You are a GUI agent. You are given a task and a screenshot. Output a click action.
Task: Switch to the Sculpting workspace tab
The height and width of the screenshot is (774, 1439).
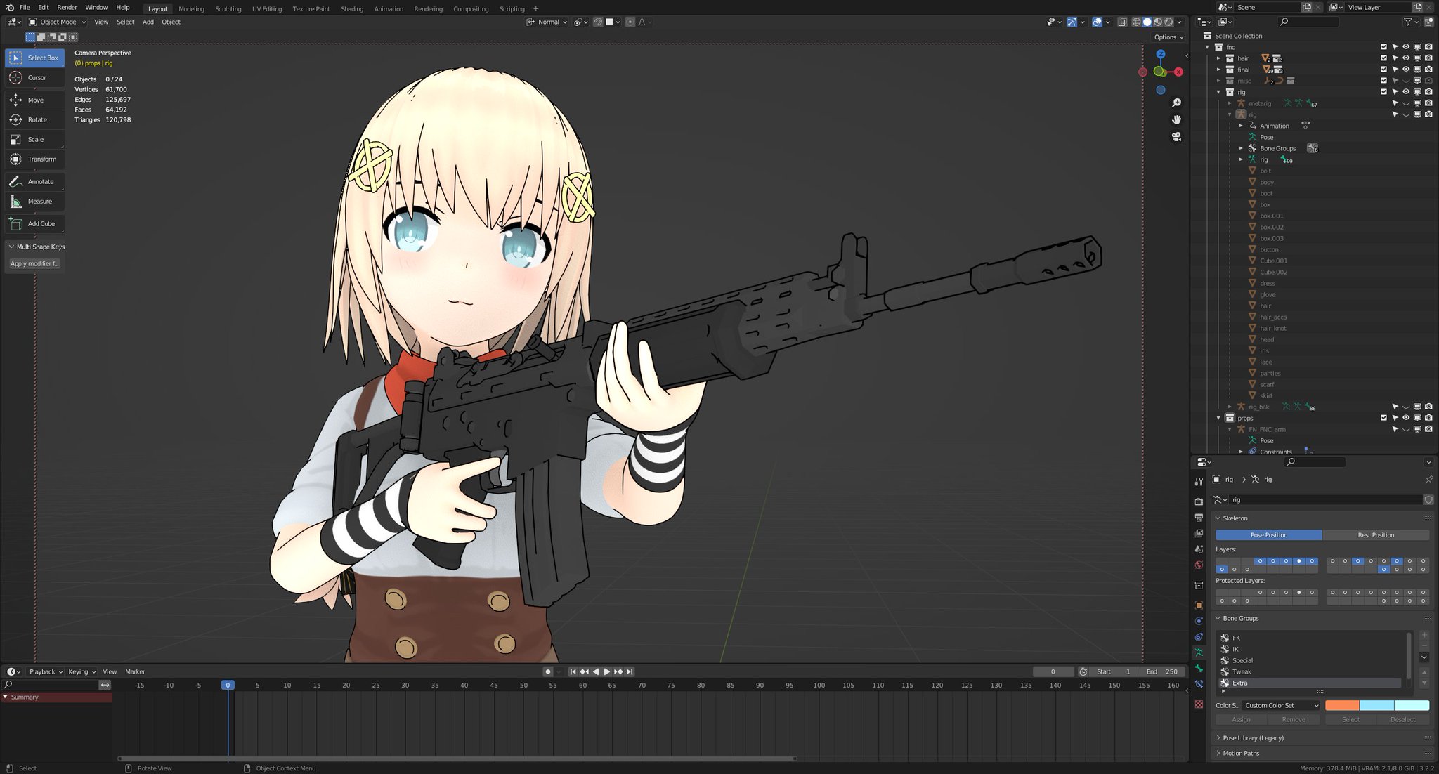pos(228,9)
